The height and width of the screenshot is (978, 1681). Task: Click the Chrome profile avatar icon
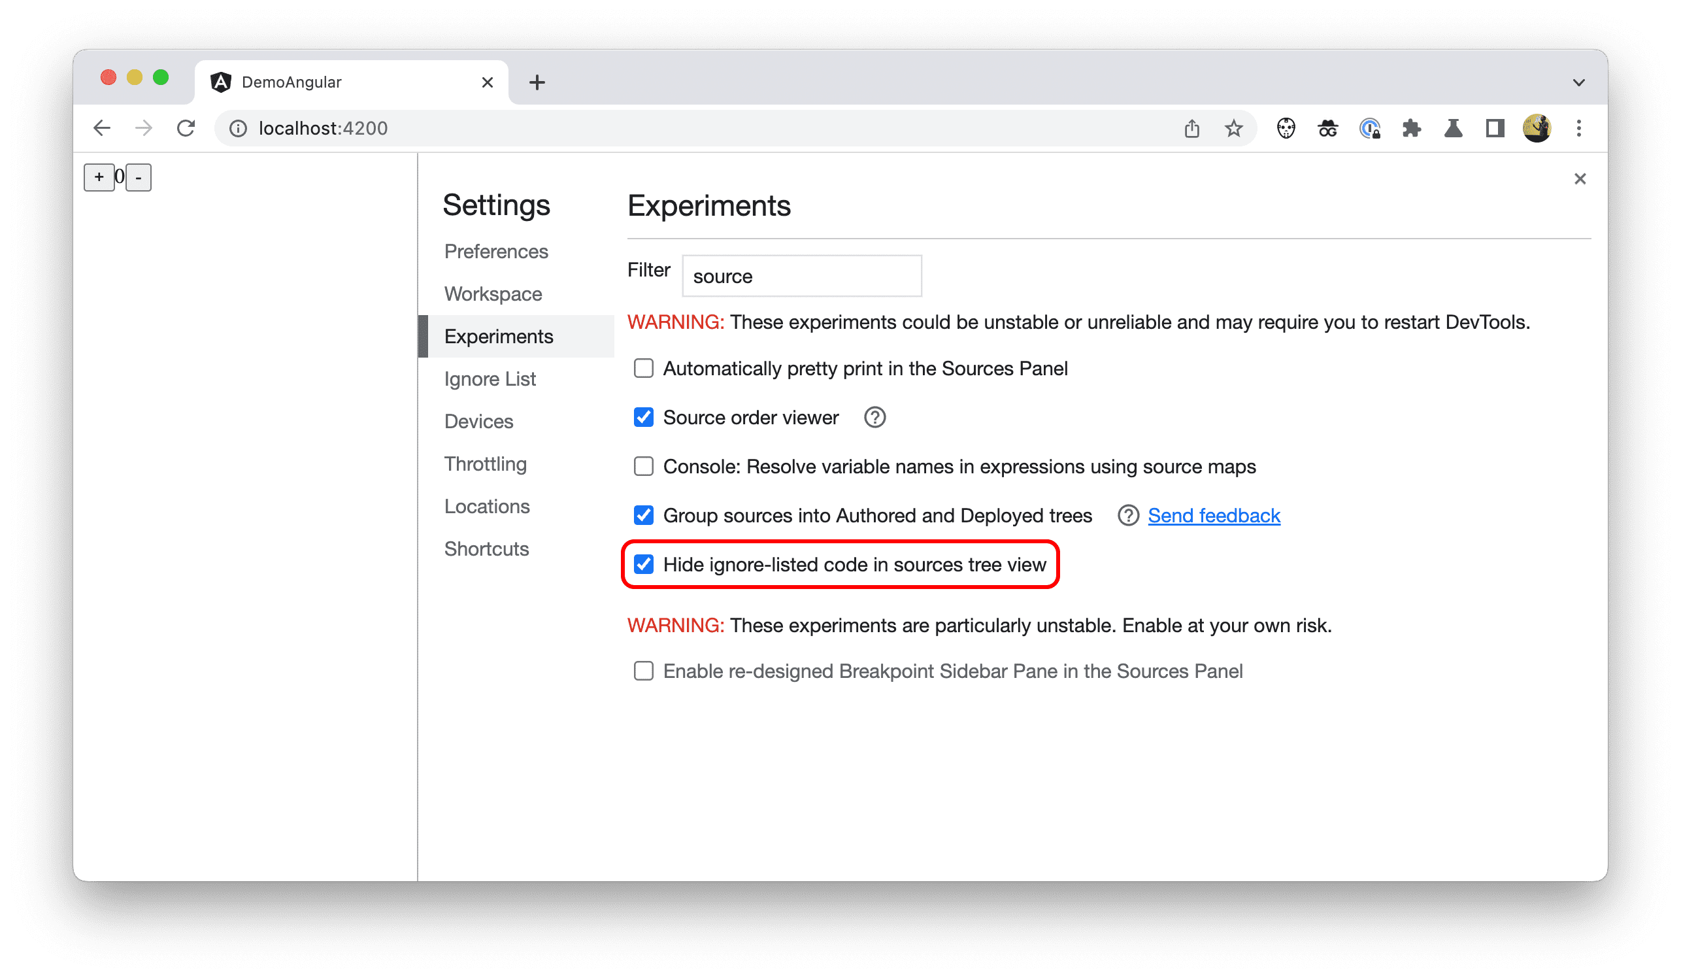click(1538, 128)
